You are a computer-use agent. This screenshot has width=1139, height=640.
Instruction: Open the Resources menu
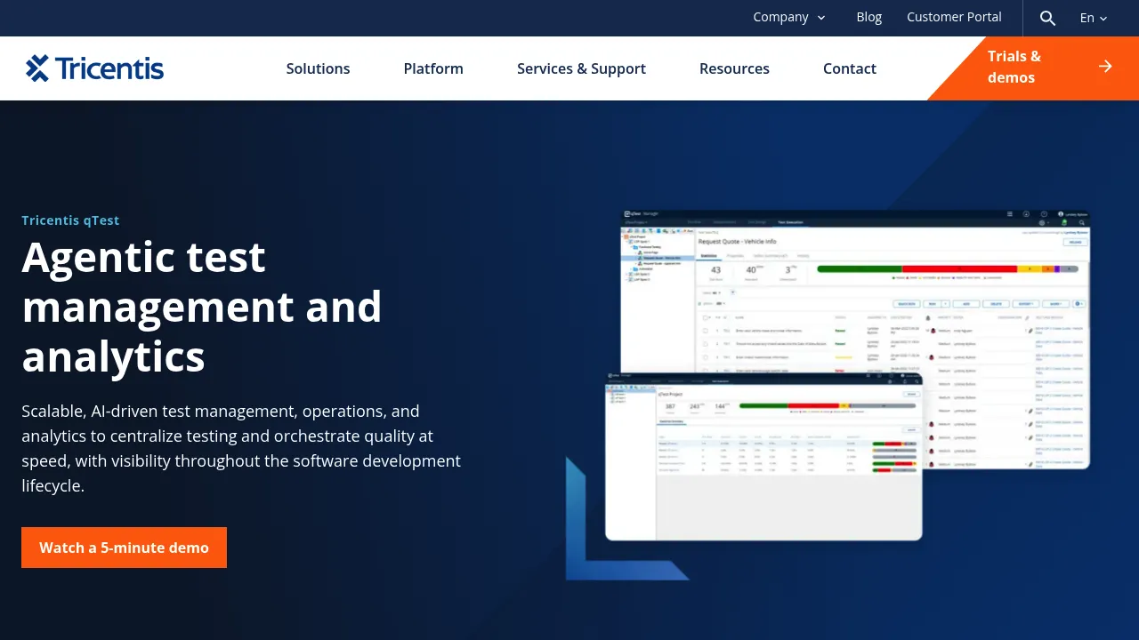(734, 68)
